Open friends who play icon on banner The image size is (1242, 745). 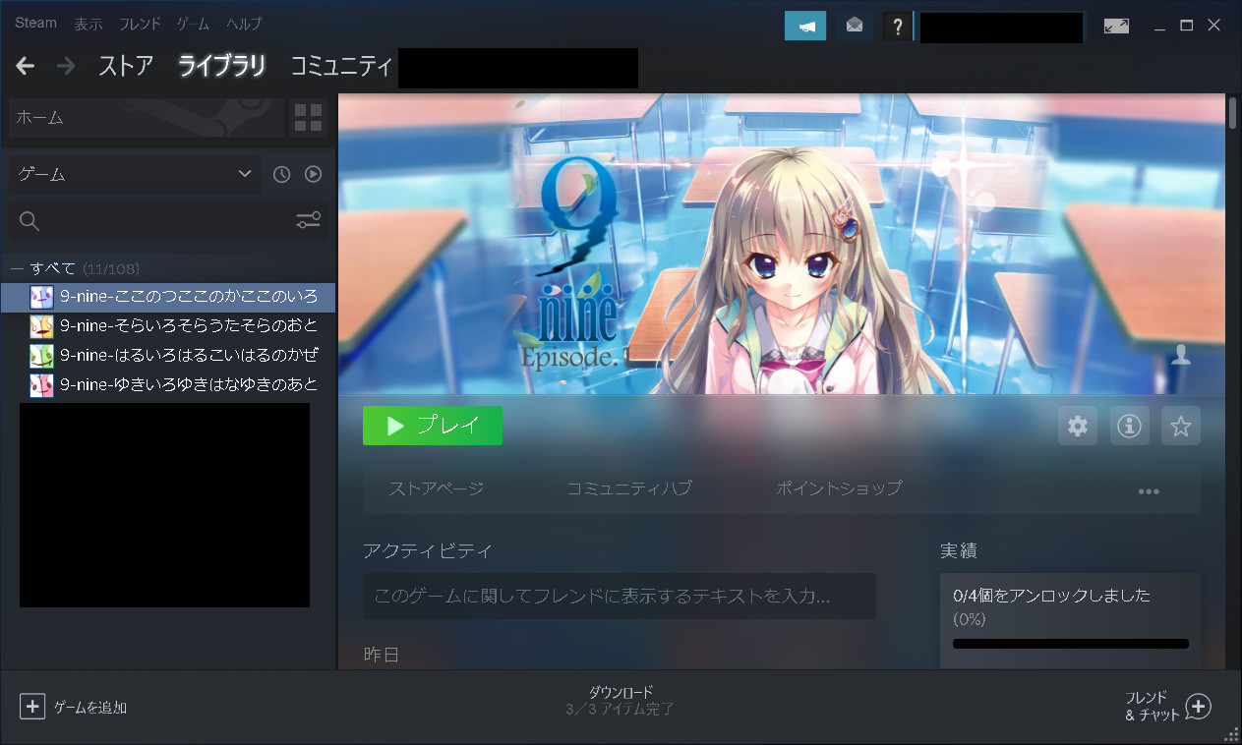coord(1181,356)
